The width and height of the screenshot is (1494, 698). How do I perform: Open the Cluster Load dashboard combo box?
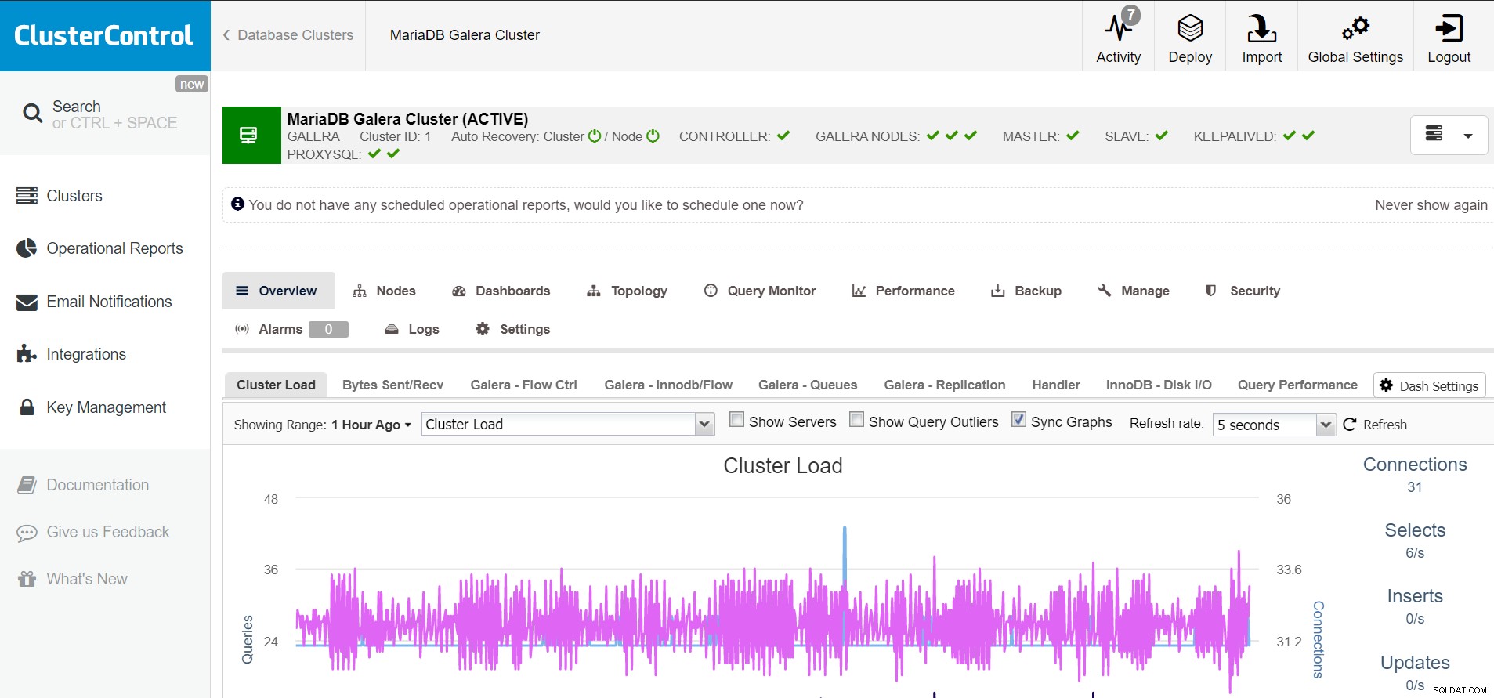[x=568, y=424]
